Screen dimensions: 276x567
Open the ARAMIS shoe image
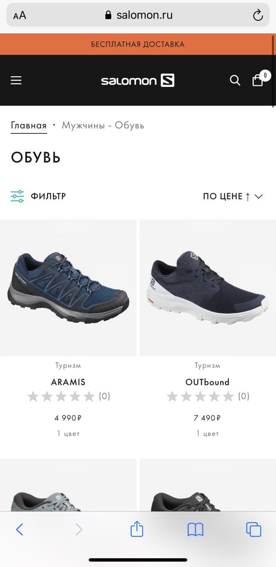(68, 287)
